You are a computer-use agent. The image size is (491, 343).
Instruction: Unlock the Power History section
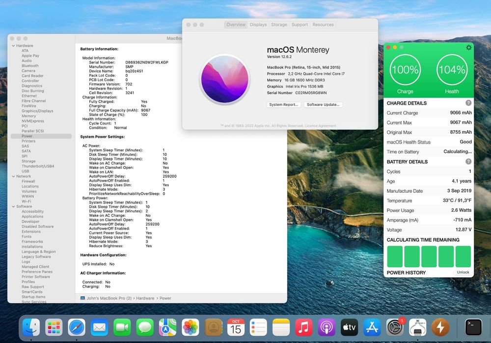tap(463, 272)
